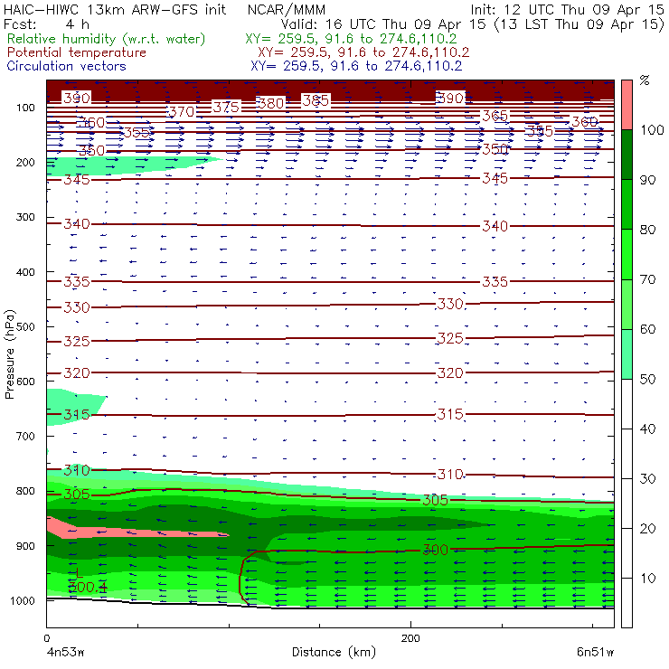The width and height of the screenshot is (669, 669).
Task: Click the colorbar '80' label
Action: click(647, 230)
